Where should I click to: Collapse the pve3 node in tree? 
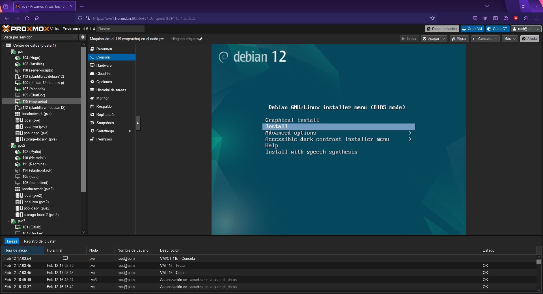click(x=8, y=221)
